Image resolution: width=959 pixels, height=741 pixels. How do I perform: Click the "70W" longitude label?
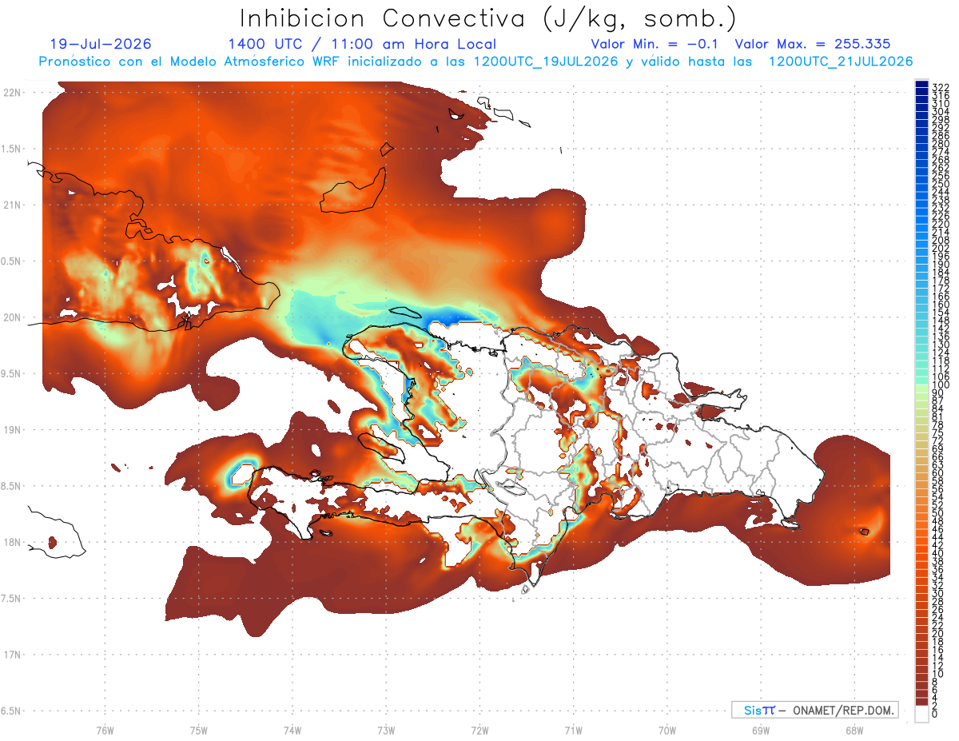pos(667,730)
